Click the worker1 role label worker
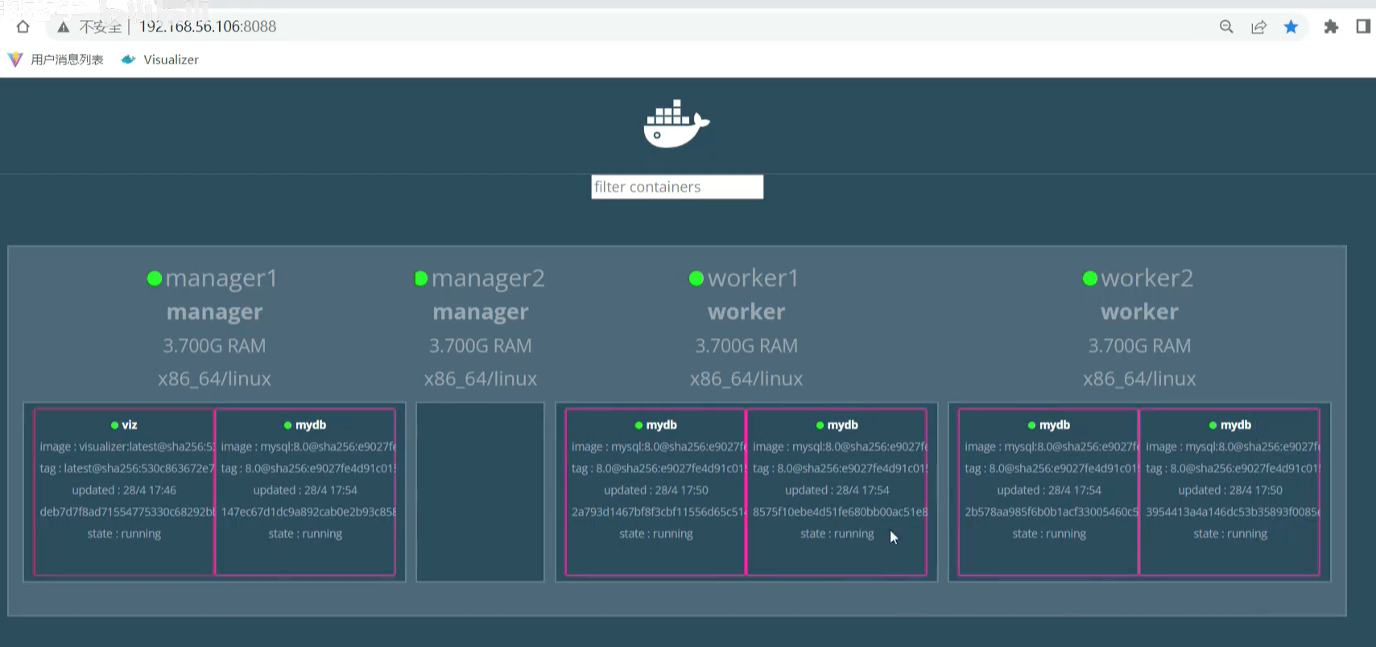The height and width of the screenshot is (647, 1376). tap(746, 312)
